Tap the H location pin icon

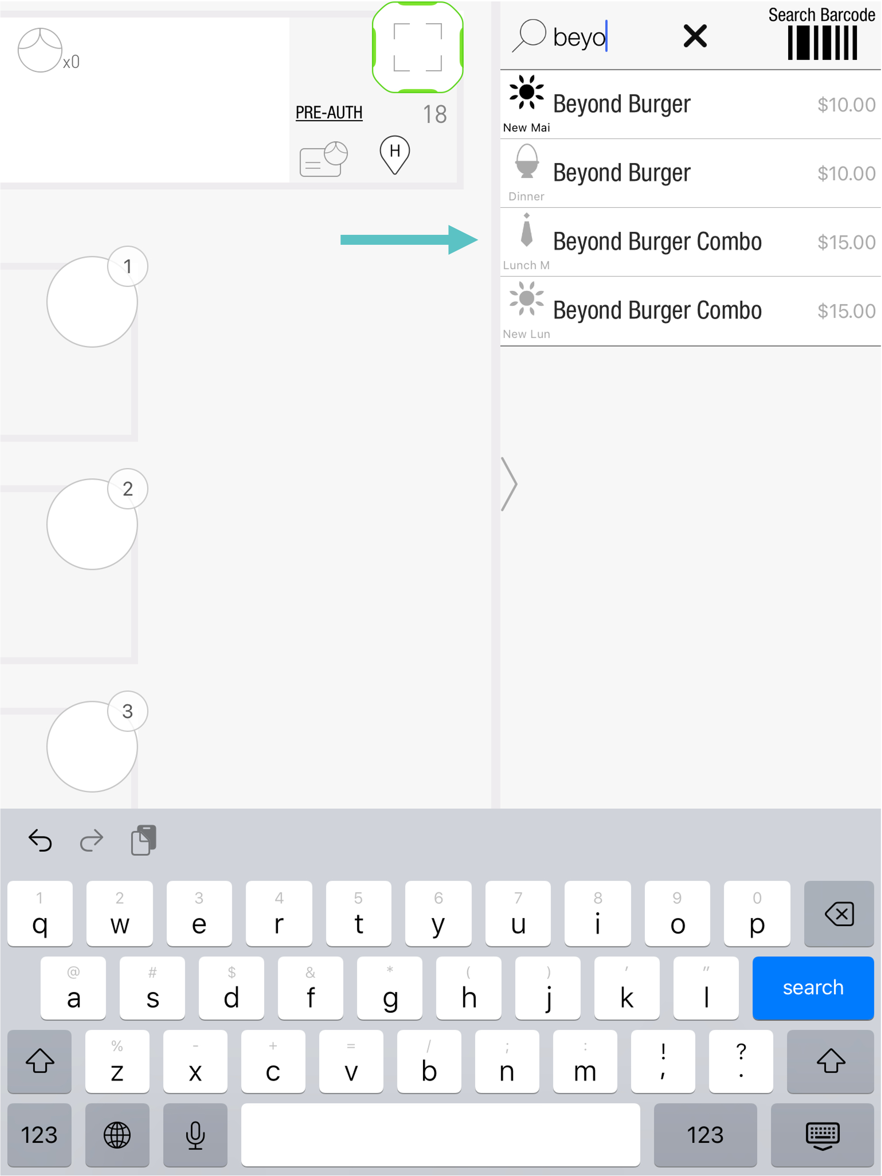pyautogui.click(x=394, y=154)
